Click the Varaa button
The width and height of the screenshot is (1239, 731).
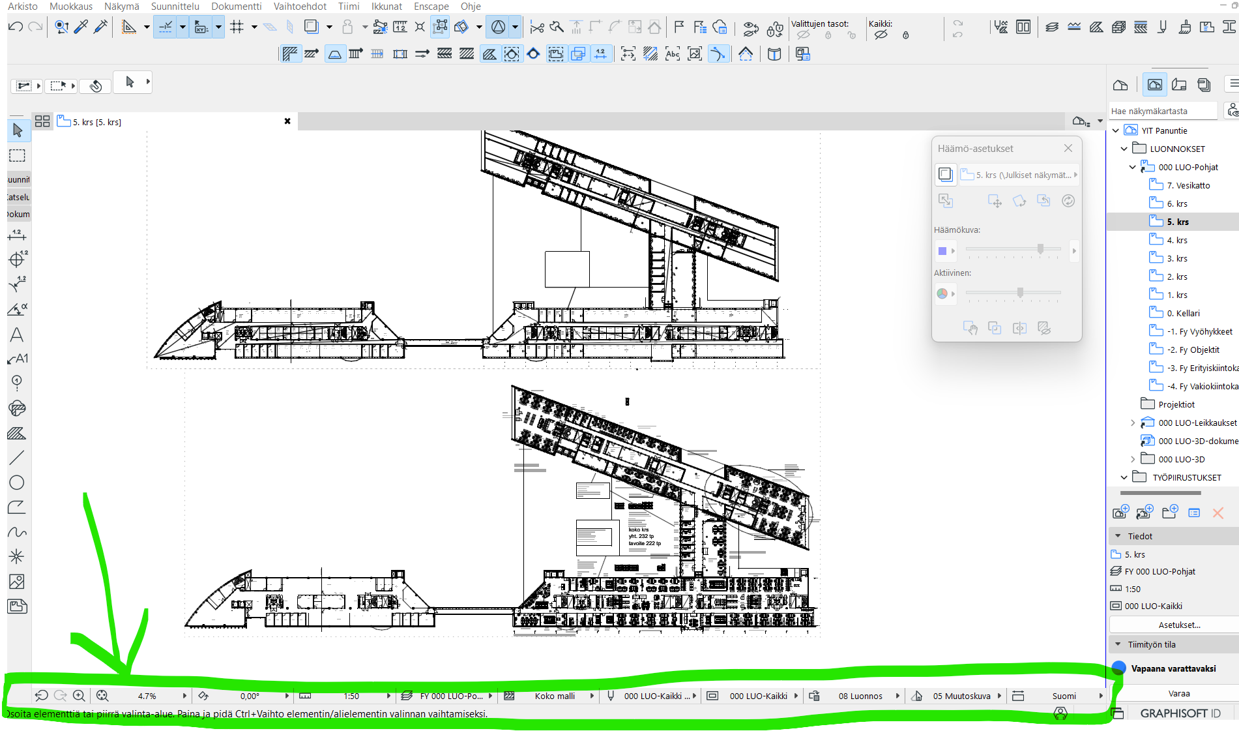[1179, 693]
